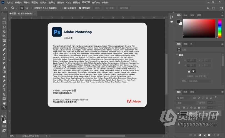Select the Eraser tool
Screen dimensions: 225x138
4,67
